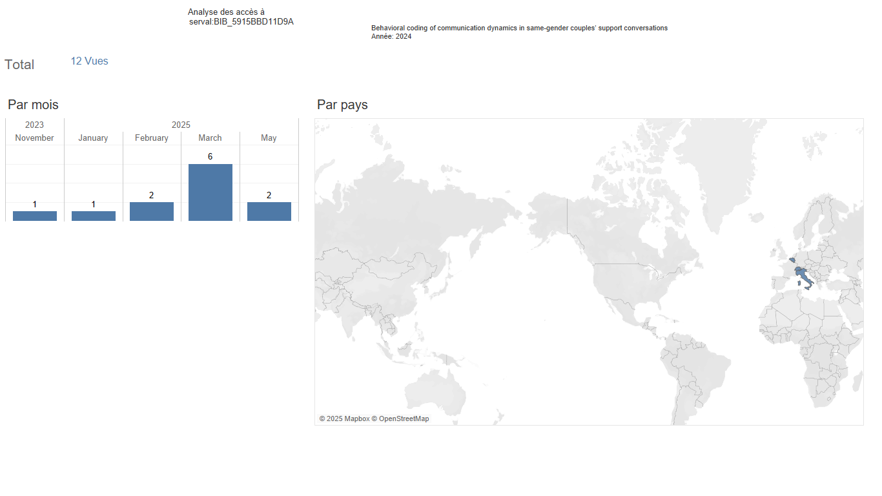Click the 'May' month header
The width and height of the screenshot is (882, 496).
[x=269, y=138]
